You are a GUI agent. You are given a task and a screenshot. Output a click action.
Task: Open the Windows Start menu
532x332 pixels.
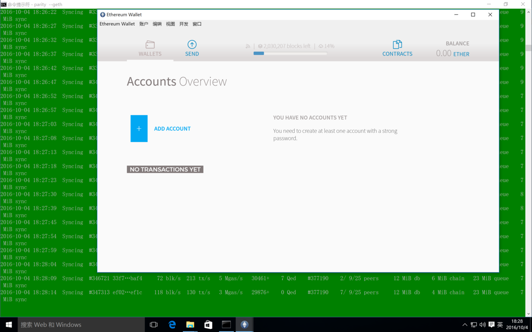coord(9,325)
